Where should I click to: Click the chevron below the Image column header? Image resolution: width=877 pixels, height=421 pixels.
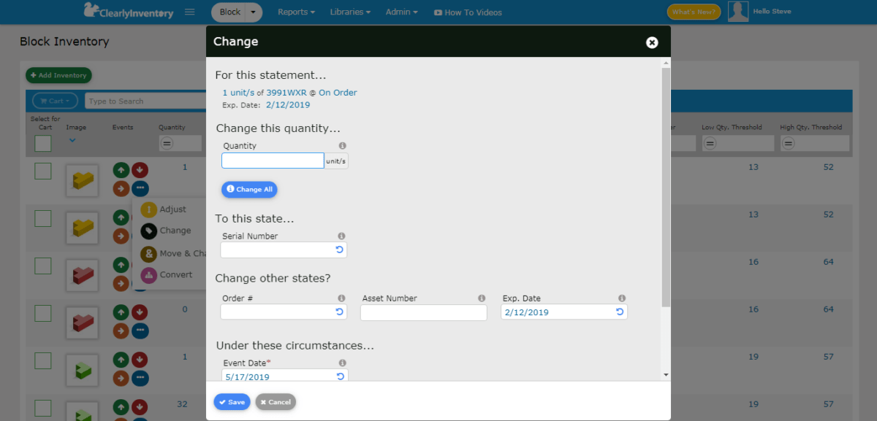(72, 140)
